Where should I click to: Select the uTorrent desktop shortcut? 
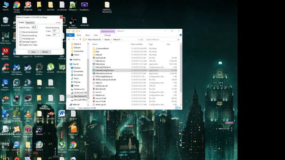click(x=50, y=68)
